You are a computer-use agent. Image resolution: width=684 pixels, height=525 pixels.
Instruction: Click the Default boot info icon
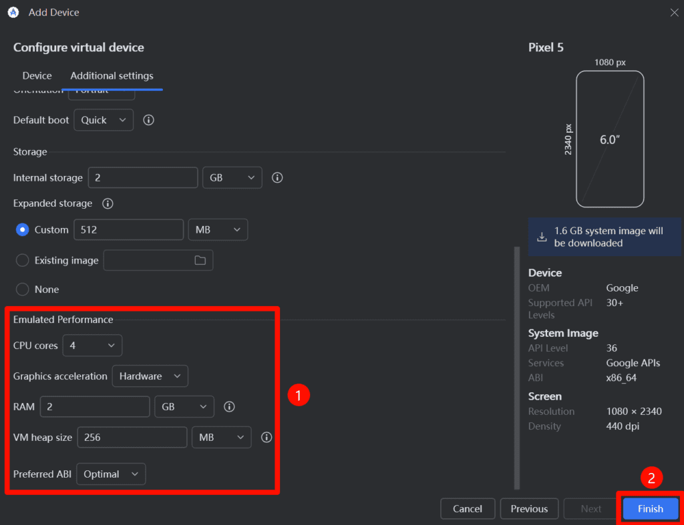149,120
